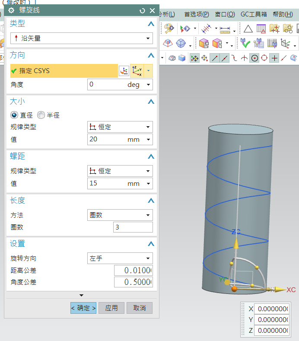Click the 取消 button
Image resolution: width=299 pixels, height=341 pixels.
[x=140, y=308]
